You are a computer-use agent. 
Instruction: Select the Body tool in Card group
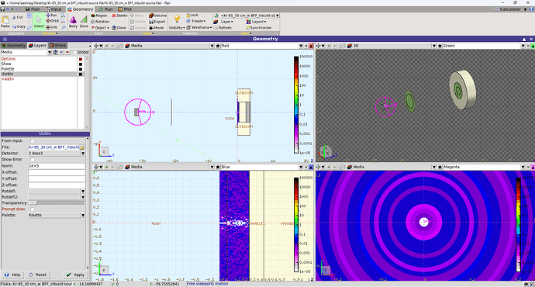coord(73,22)
